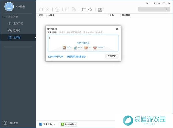Select 已完成 in the sidebar
This screenshot has height=128, width=173.
point(17,30)
